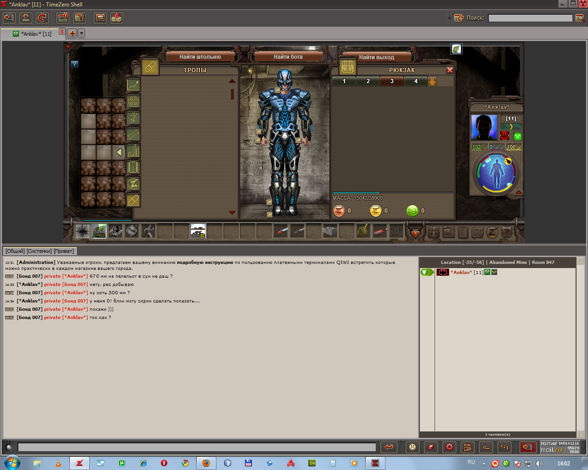Clear chat with the eraser icon
588x470 pixels.
(x=431, y=447)
